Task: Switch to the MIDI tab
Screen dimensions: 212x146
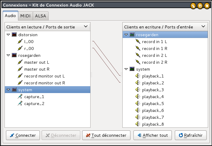Action: (25, 16)
